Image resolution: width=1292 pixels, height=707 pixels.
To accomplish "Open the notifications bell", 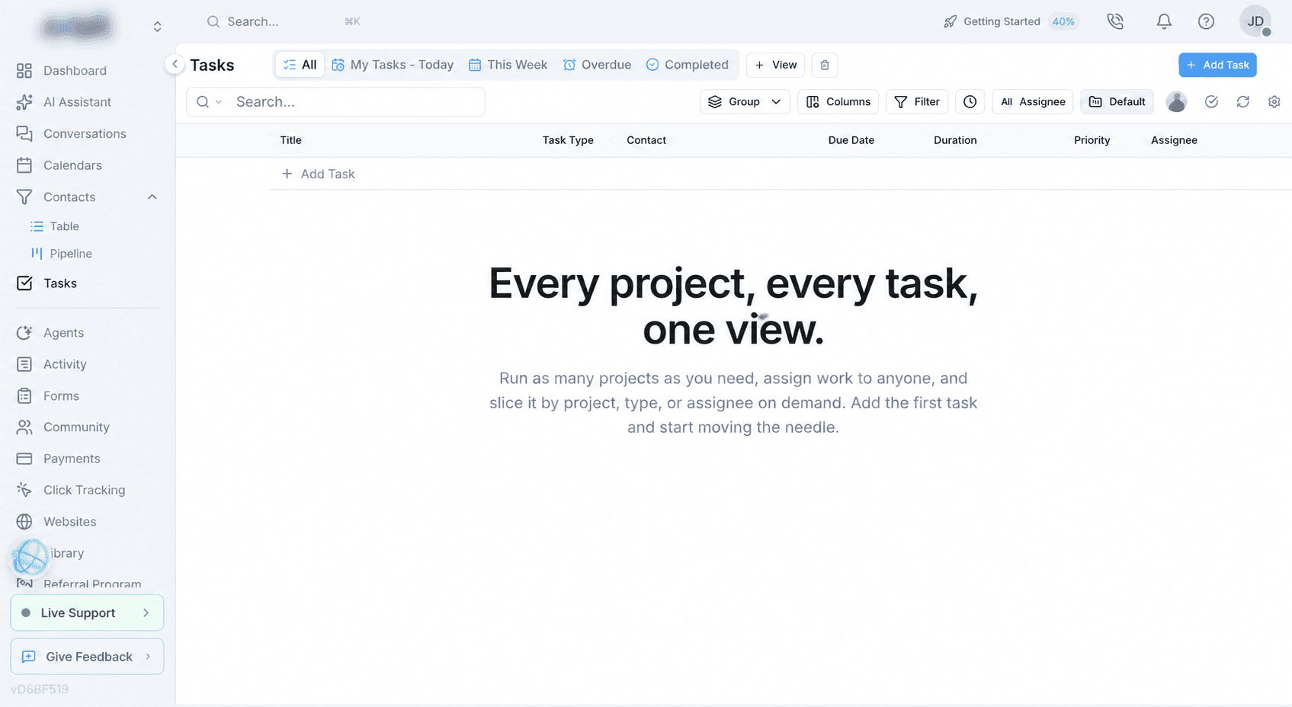I will 1164,21.
